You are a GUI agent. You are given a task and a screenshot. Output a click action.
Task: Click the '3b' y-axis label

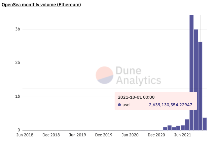pyautogui.click(x=18, y=29)
